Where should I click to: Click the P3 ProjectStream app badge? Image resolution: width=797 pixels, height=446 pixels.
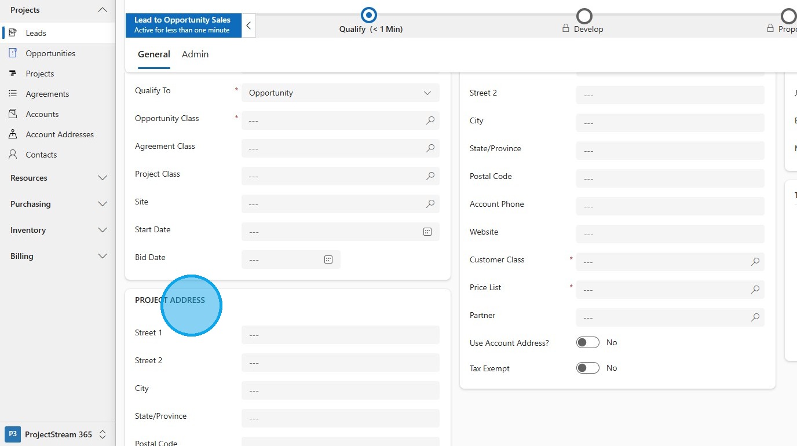(13, 434)
